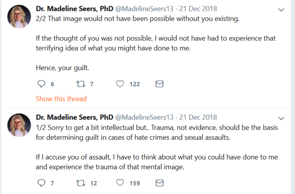
Task: Open the 'Hence, your guilt' tweet text
Action: [63, 68]
